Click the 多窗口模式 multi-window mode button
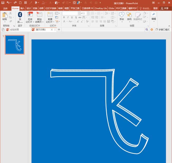The width and height of the screenshot is (172, 163). [162, 30]
